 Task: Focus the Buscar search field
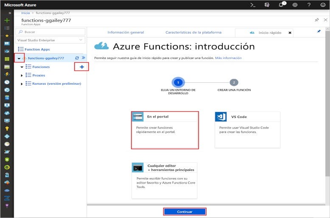50,32
